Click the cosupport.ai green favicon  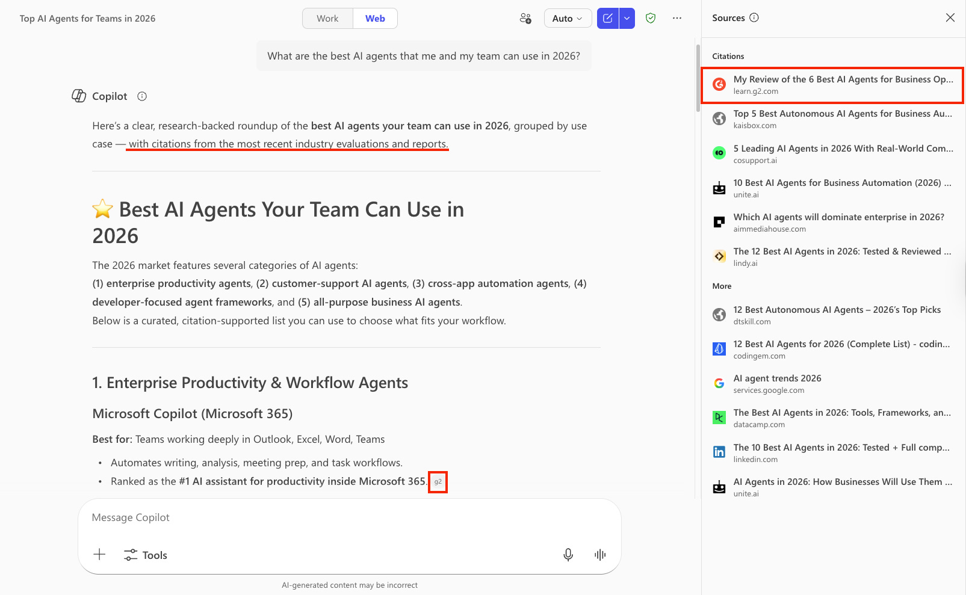tap(719, 153)
